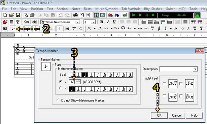Open a file using the folder icon
Image resolution: width=207 pixels, height=124 pixels.
point(11,15)
